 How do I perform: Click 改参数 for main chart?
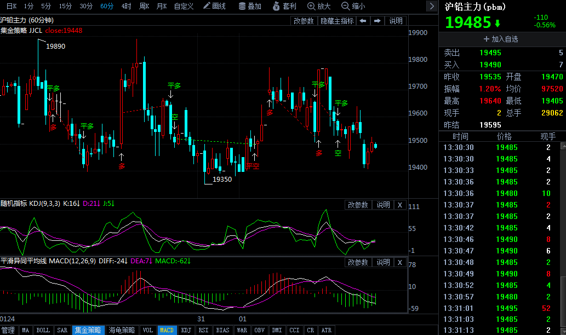[304, 21]
